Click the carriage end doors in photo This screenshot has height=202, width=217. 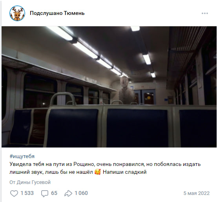pos(145,97)
